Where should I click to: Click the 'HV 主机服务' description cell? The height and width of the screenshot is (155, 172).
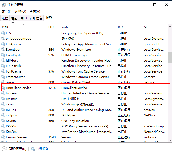pos(70,99)
